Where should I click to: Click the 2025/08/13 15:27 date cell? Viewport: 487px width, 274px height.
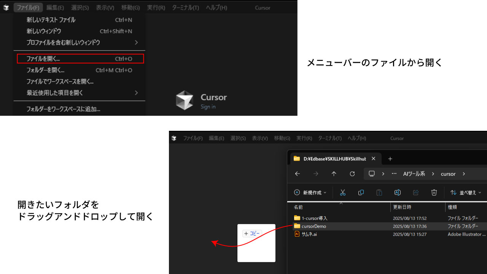click(x=410, y=234)
